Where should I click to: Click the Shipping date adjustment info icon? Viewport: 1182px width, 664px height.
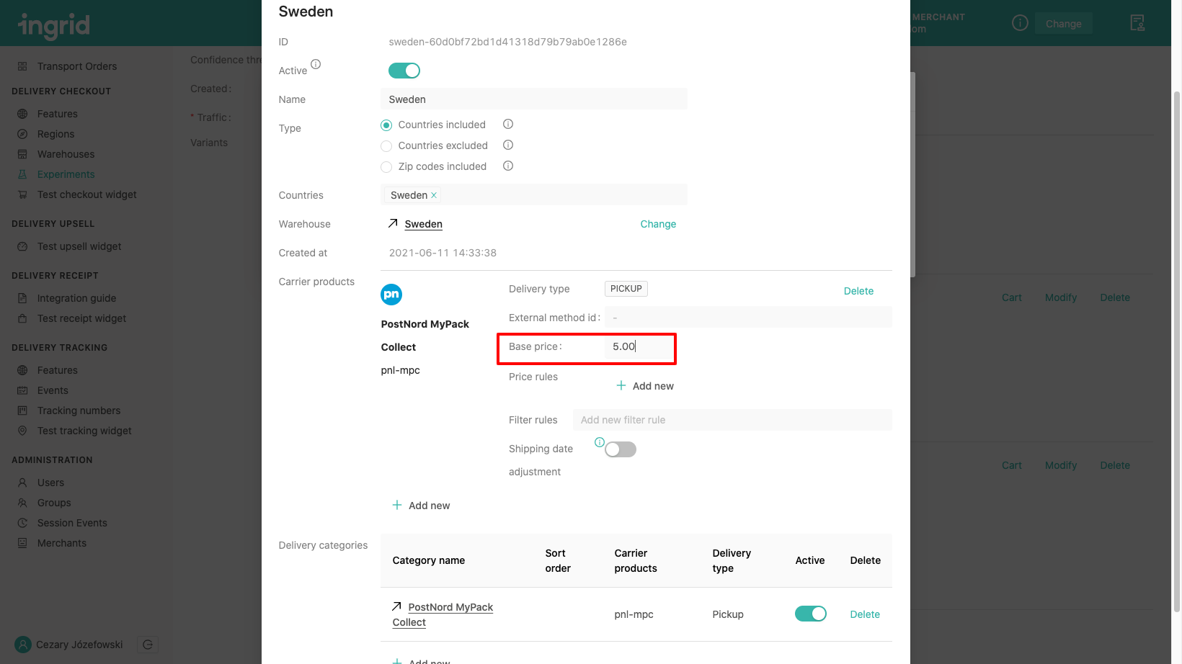(599, 442)
